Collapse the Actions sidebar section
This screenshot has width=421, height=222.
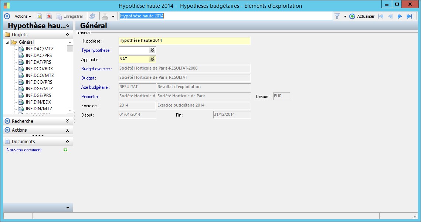[x=67, y=130]
